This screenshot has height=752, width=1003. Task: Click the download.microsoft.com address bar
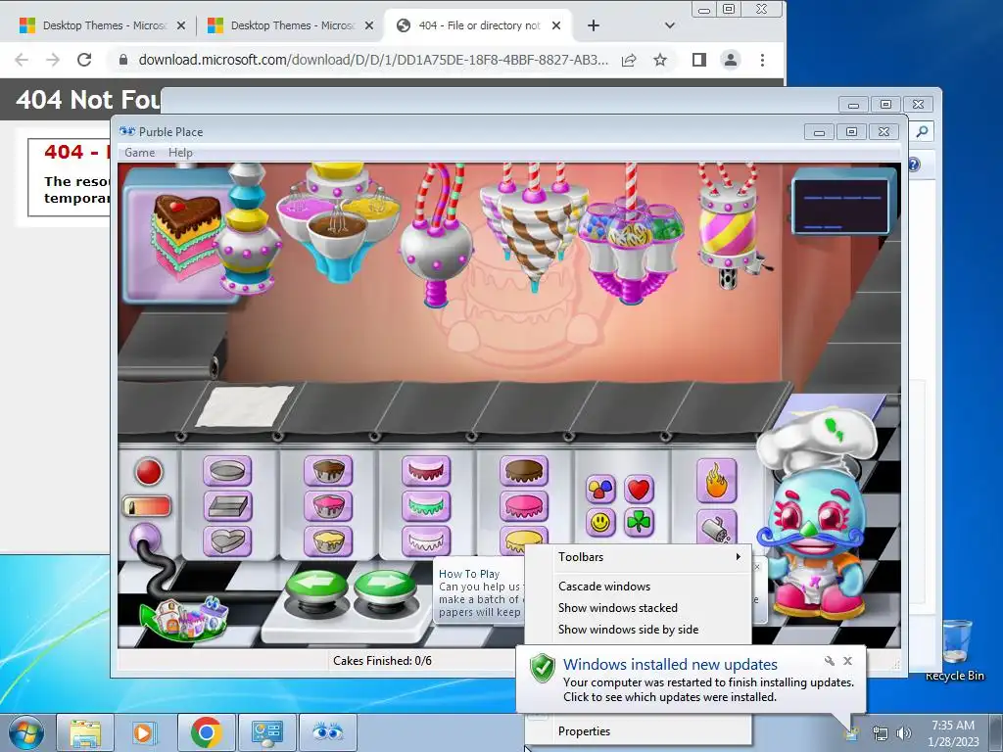click(373, 60)
